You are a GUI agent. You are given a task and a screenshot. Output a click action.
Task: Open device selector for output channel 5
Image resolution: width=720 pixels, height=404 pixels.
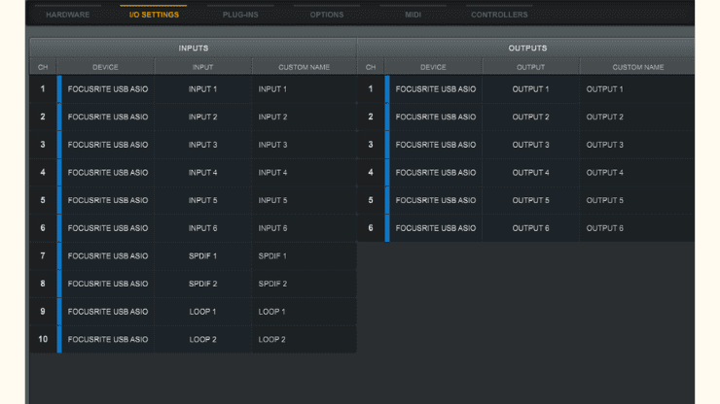(x=436, y=200)
